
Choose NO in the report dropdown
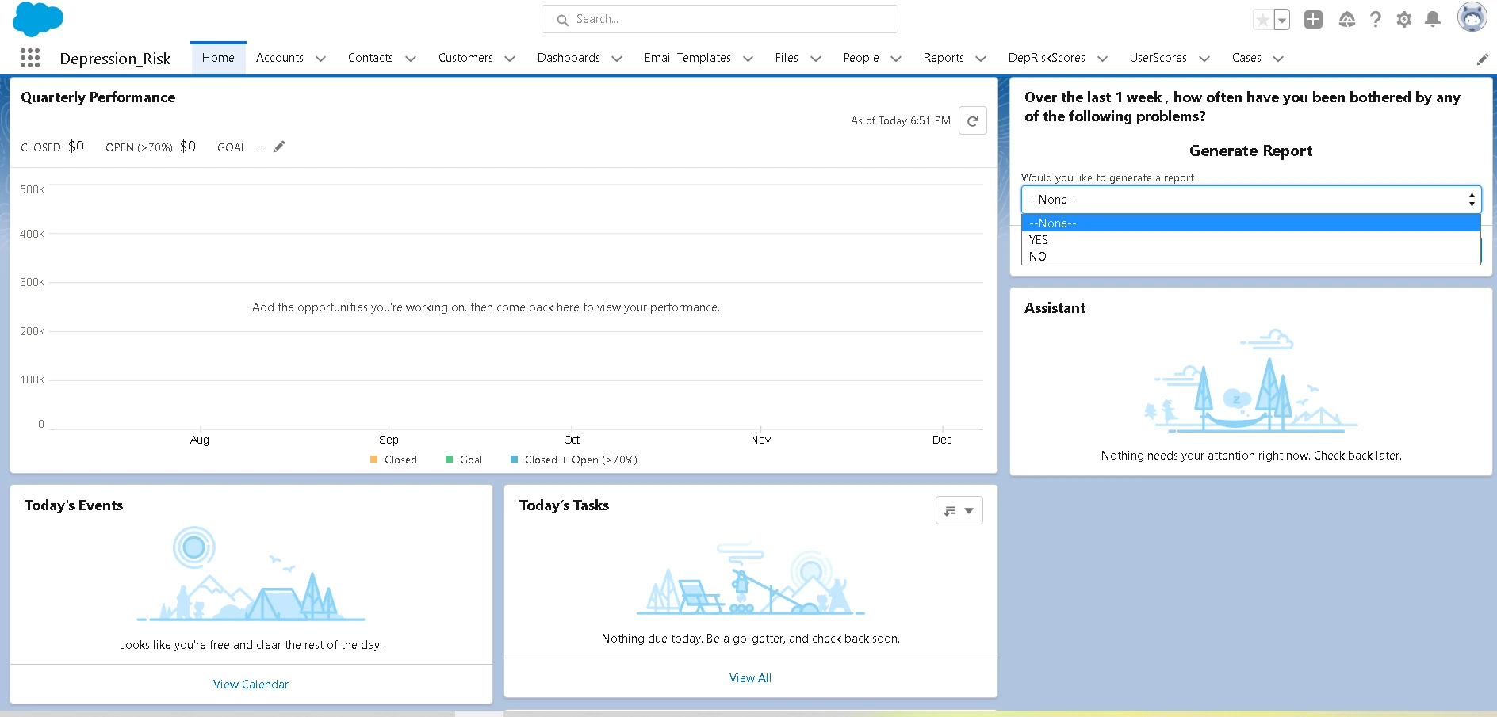pyautogui.click(x=1250, y=257)
